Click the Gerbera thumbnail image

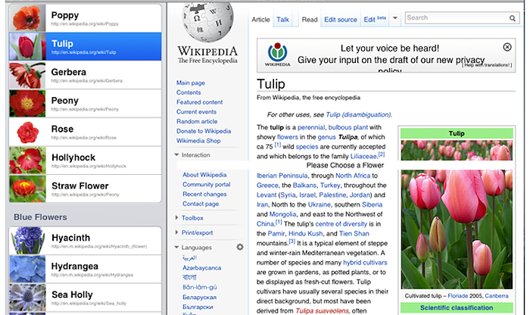[x=27, y=75]
